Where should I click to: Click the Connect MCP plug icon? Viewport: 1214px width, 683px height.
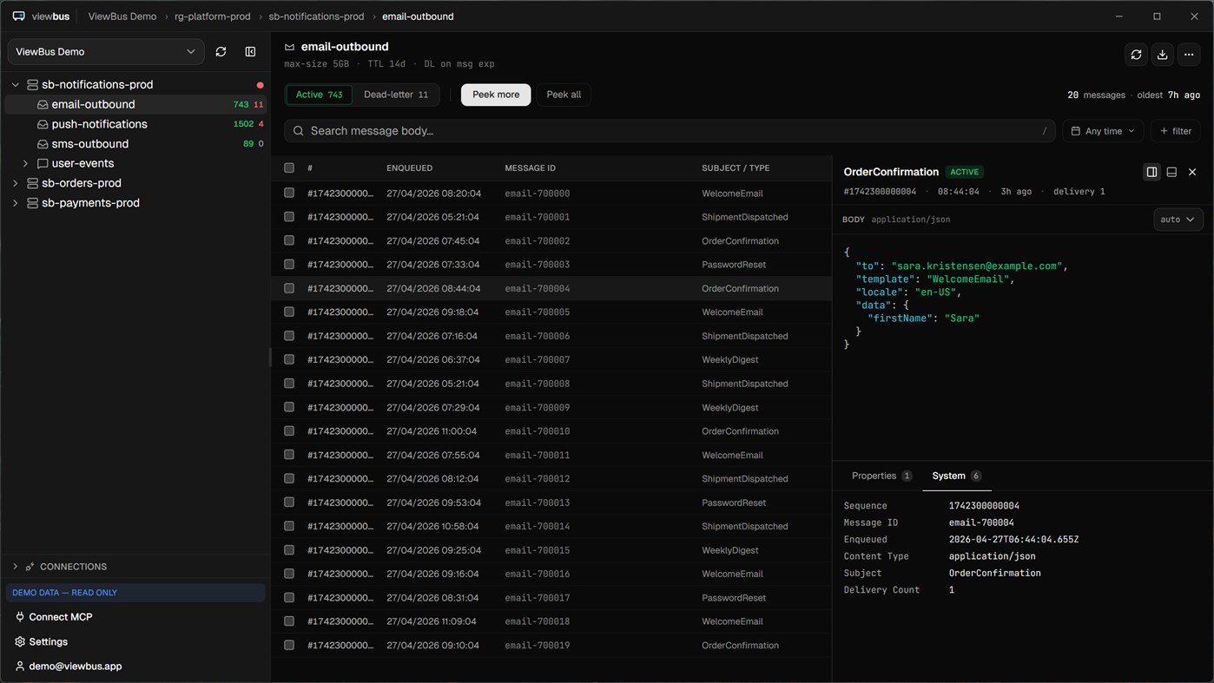click(x=20, y=617)
